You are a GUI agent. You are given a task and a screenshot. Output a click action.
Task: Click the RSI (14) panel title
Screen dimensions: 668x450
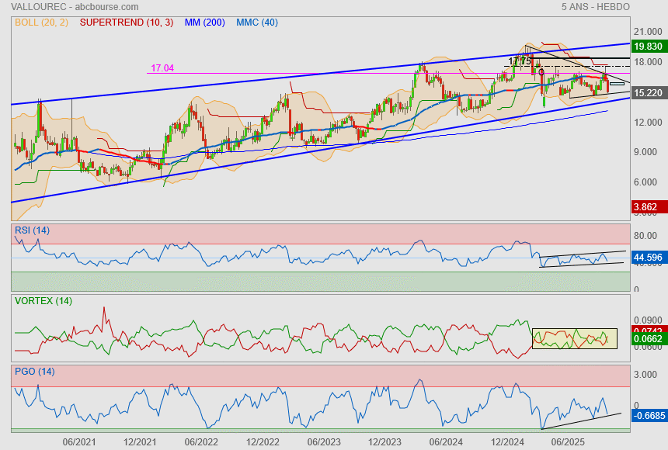tap(33, 230)
